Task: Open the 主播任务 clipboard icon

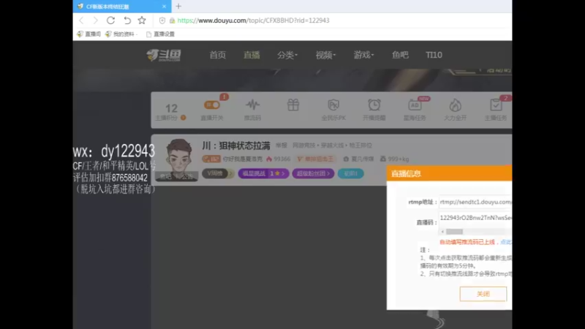Action: pos(496,105)
